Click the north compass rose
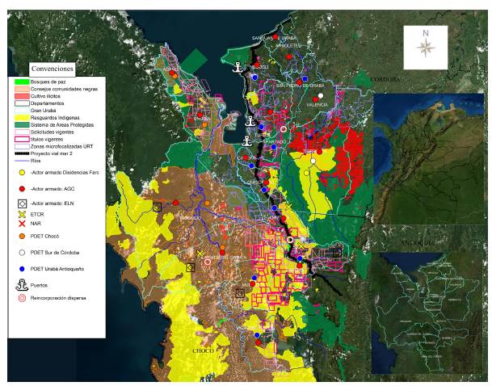The image size is (492, 386). pyautogui.click(x=425, y=47)
